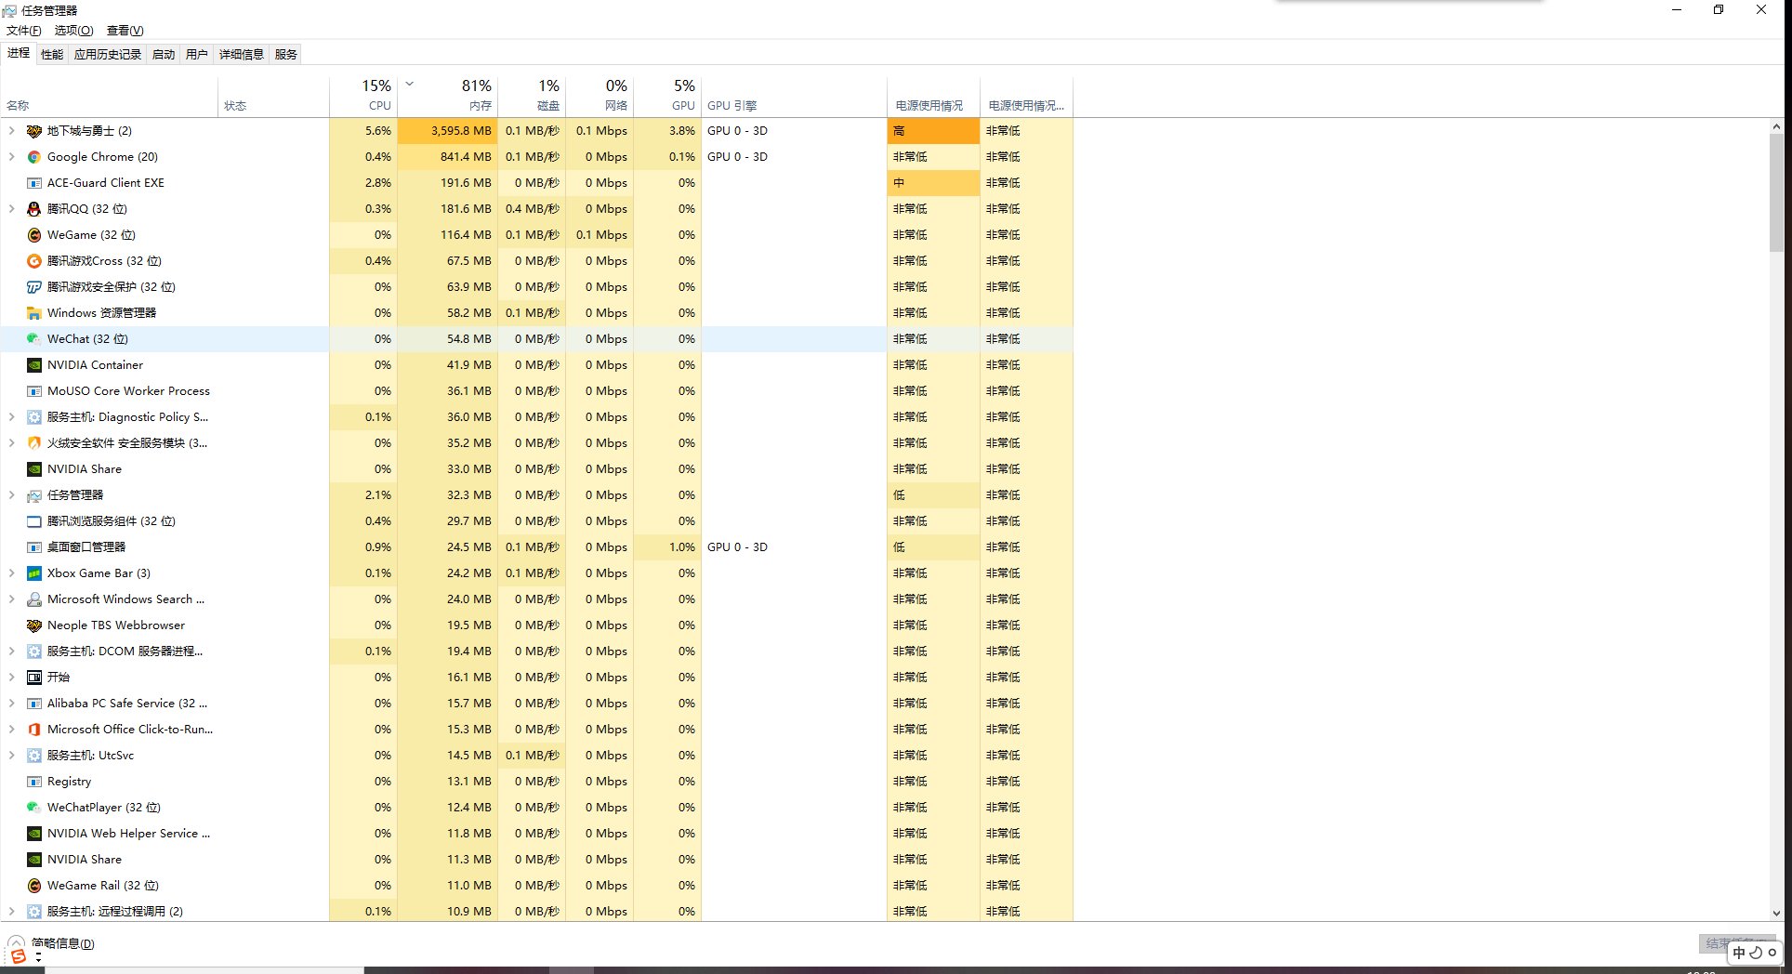The height and width of the screenshot is (974, 1792).
Task: Click the scrollbar up arrow
Action: (x=1776, y=126)
